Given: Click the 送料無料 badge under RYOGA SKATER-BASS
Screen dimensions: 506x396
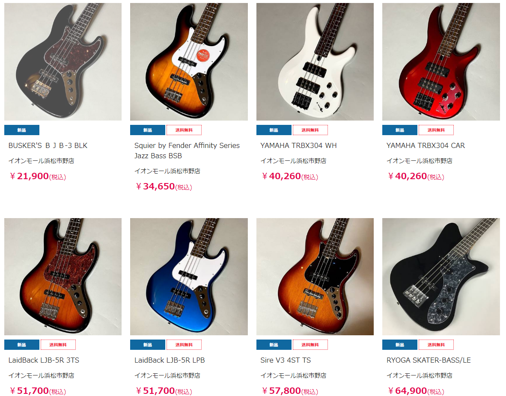Looking at the screenshot, I should [436, 345].
